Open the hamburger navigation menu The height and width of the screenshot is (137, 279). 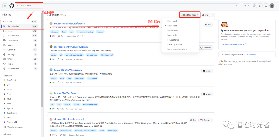pos(5,6)
